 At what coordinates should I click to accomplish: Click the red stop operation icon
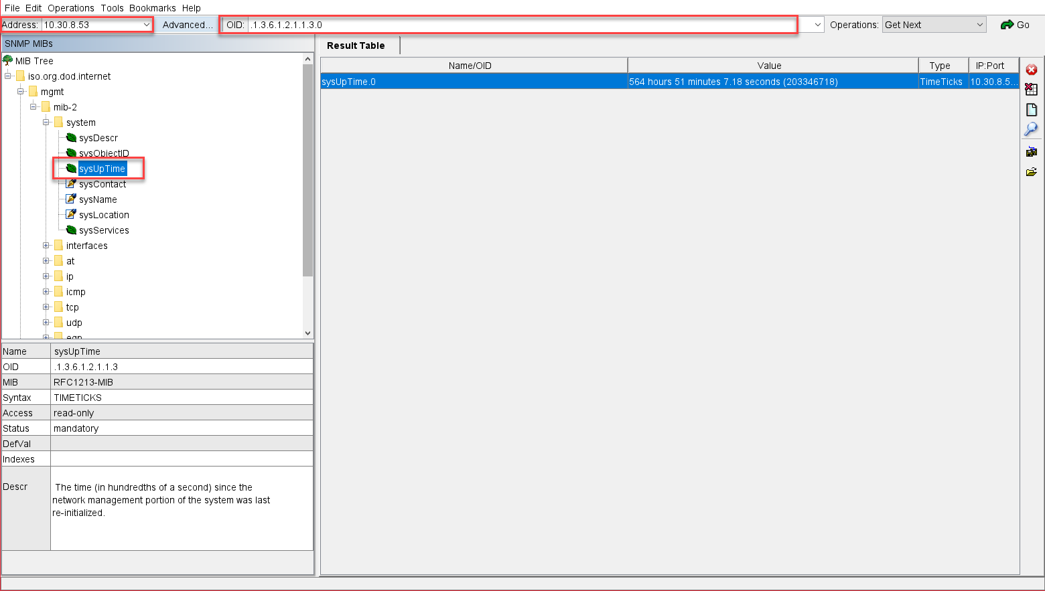click(x=1032, y=69)
